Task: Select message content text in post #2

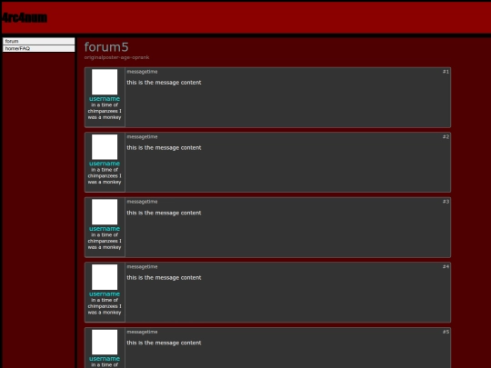Action: pos(164,148)
